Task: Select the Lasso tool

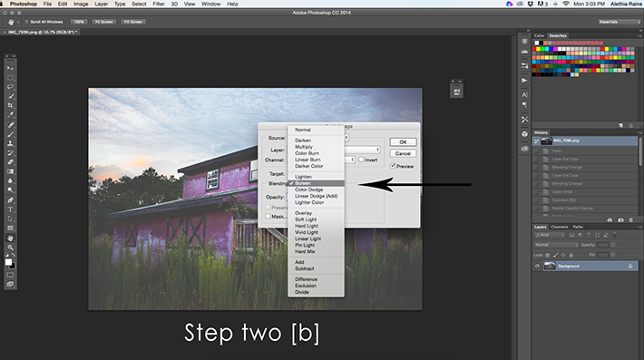Action: [x=10, y=87]
